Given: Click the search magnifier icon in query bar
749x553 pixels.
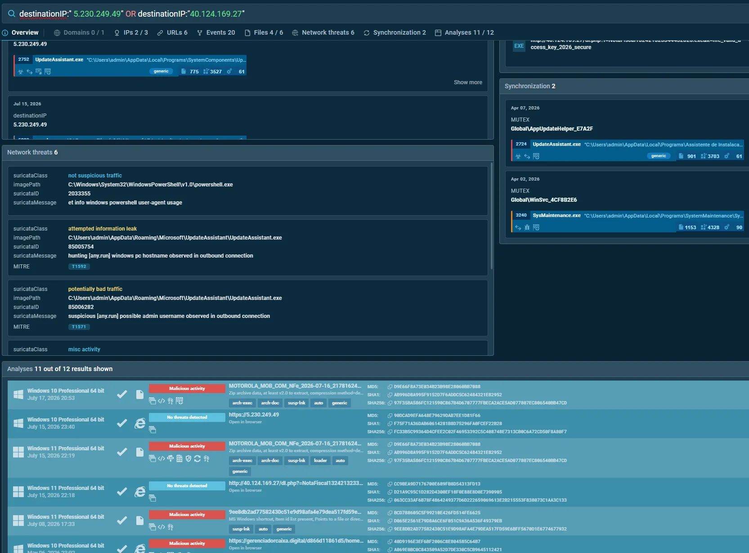Looking at the screenshot, I should click(x=12, y=14).
